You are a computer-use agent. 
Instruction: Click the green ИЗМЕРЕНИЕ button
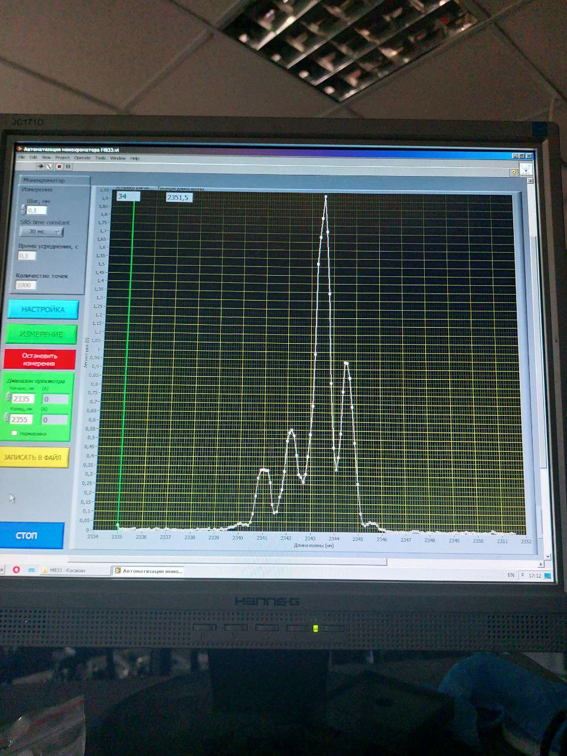click(x=41, y=334)
